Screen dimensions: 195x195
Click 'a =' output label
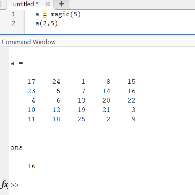tap(17, 63)
